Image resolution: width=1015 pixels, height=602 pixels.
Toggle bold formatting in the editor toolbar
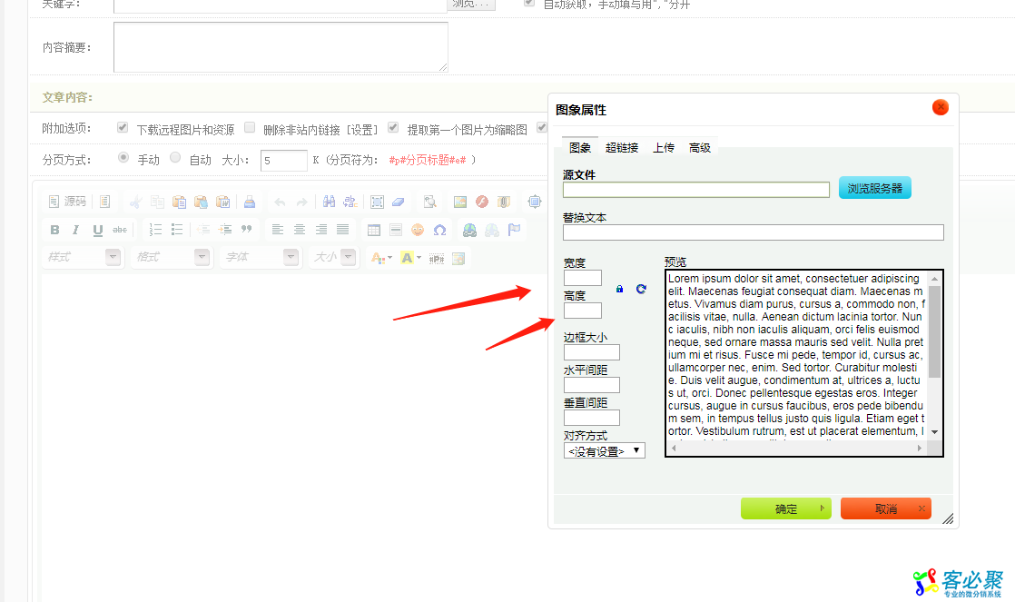(54, 230)
